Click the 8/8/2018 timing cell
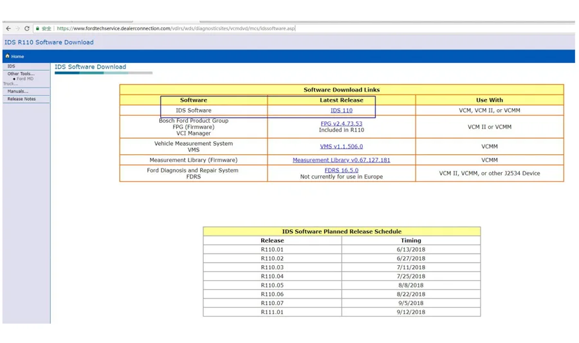 (411, 285)
